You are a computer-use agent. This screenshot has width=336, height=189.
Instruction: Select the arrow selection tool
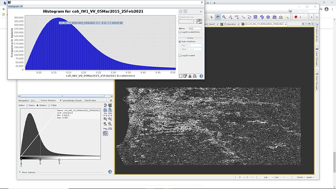point(211,17)
